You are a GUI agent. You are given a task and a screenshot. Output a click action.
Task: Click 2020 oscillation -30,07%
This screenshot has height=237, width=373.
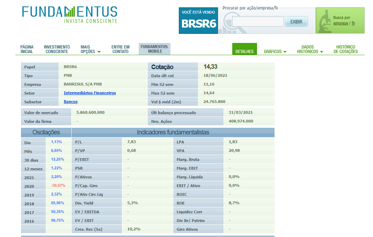[x=58, y=185]
